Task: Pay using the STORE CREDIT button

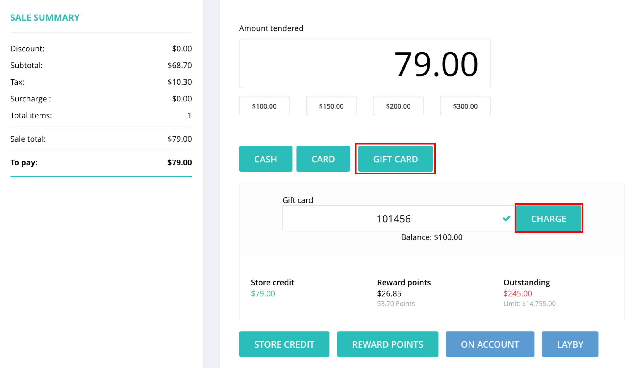Action: 284,344
